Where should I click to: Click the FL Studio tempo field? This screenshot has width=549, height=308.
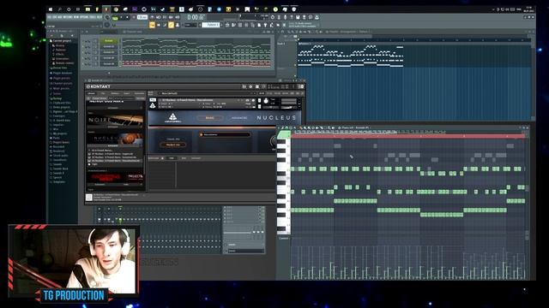coord(142,17)
